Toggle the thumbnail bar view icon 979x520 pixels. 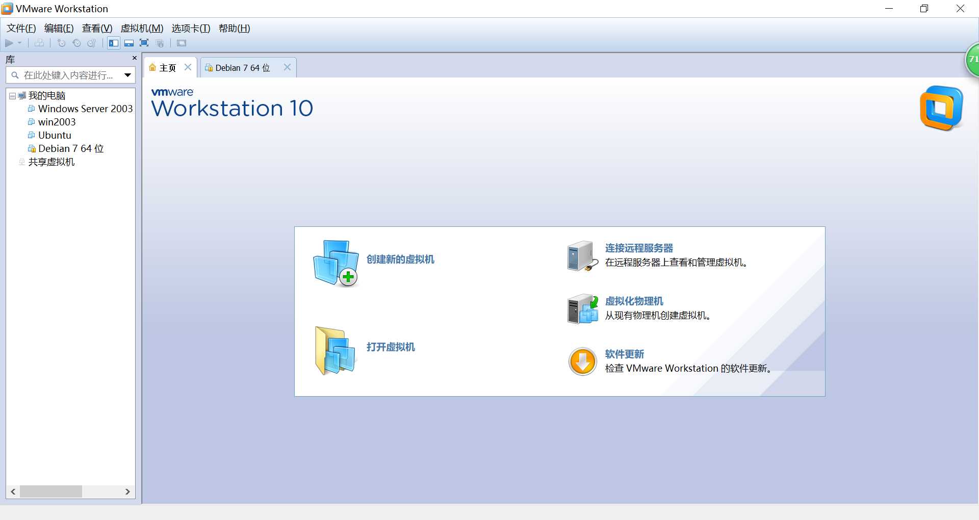(x=129, y=43)
